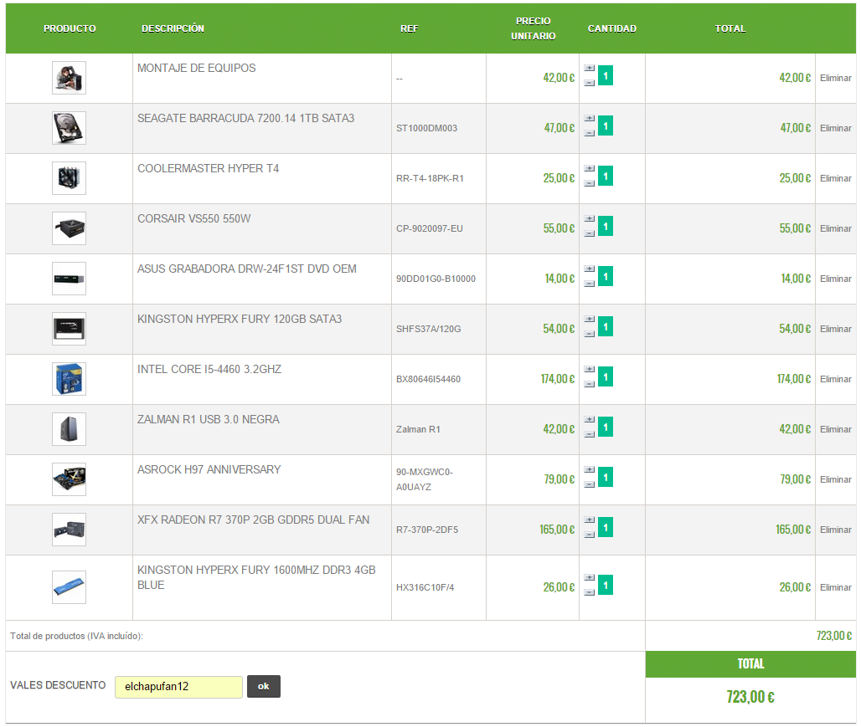This screenshot has height=727, width=861.
Task: Open Seagate hard drive thumbnail
Action: (x=70, y=128)
